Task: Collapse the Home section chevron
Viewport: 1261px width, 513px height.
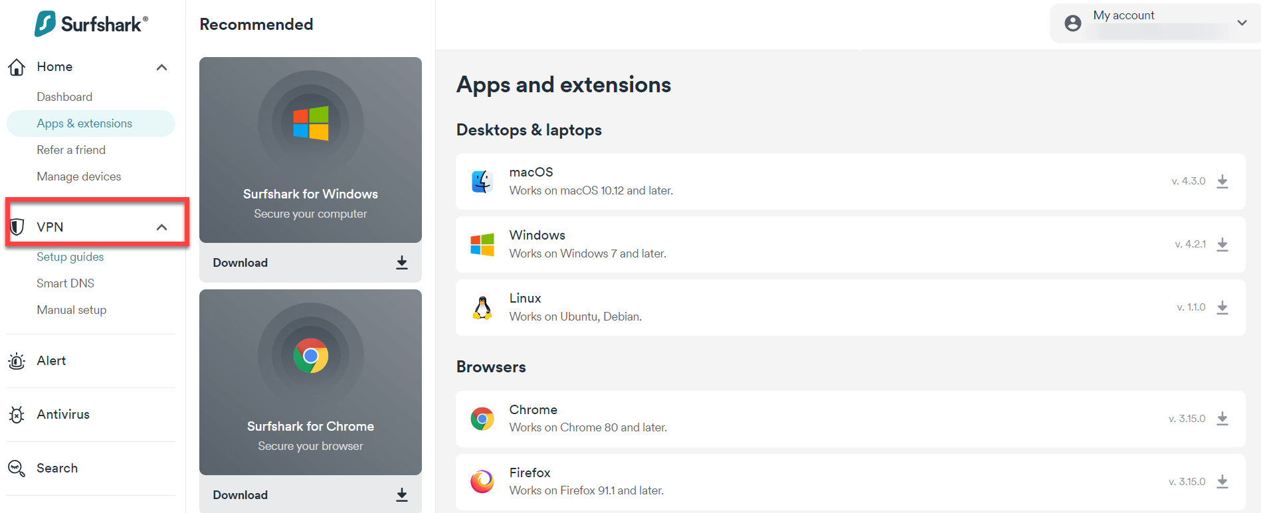Action: pos(161,67)
